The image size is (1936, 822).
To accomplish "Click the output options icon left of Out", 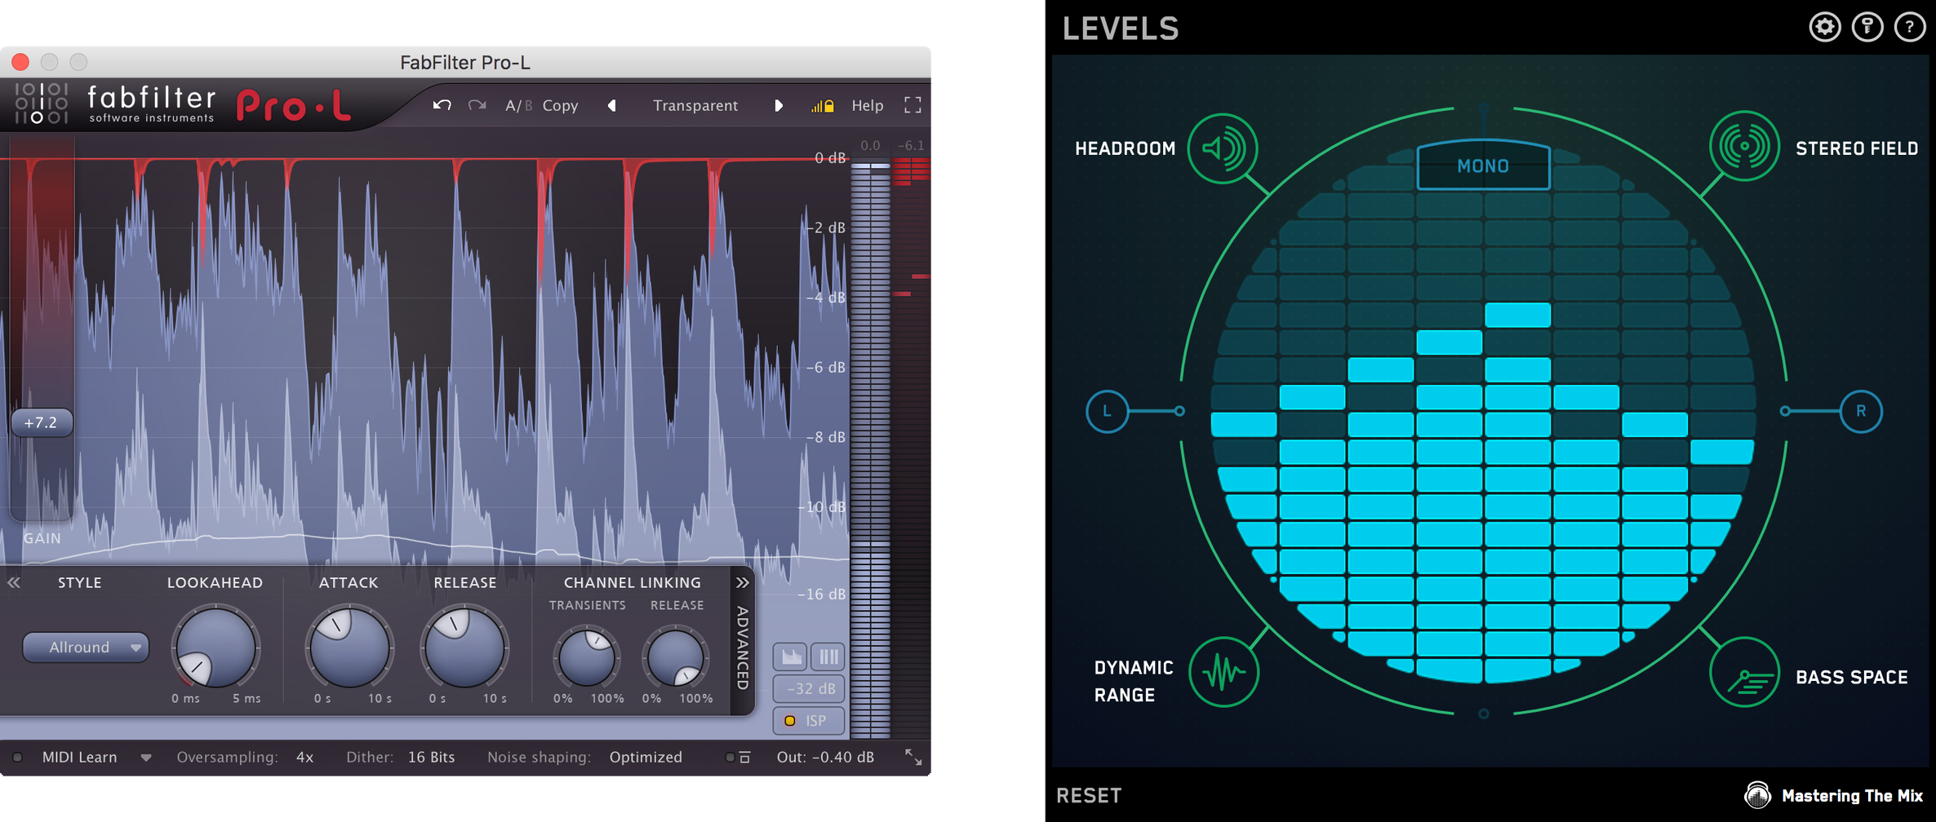I will tap(744, 758).
